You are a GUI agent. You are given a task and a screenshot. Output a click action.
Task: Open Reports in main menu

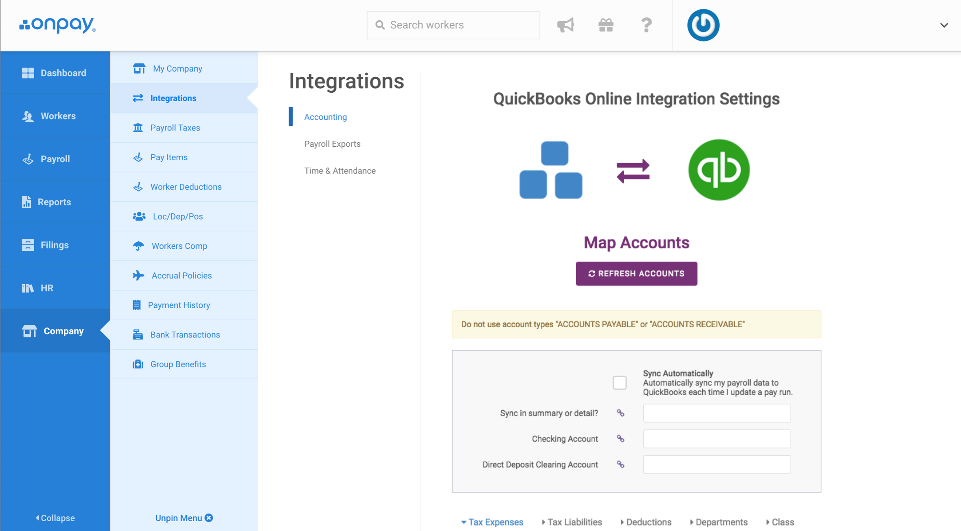tap(55, 202)
